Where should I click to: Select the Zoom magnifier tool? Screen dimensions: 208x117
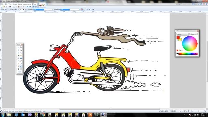21,53
